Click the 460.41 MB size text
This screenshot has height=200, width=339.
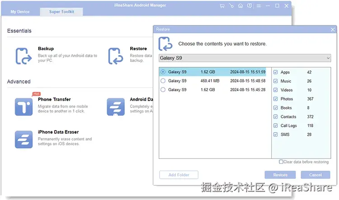(x=210, y=81)
